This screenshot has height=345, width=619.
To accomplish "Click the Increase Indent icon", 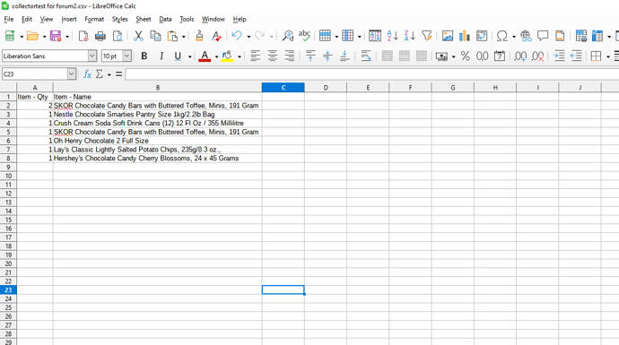I will 559,56.
